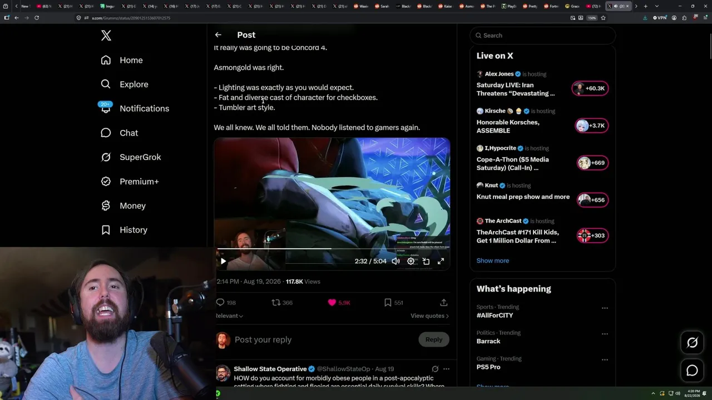The height and width of the screenshot is (400, 712).
Task: Open Chat in the sidebar
Action: pyautogui.click(x=119, y=133)
